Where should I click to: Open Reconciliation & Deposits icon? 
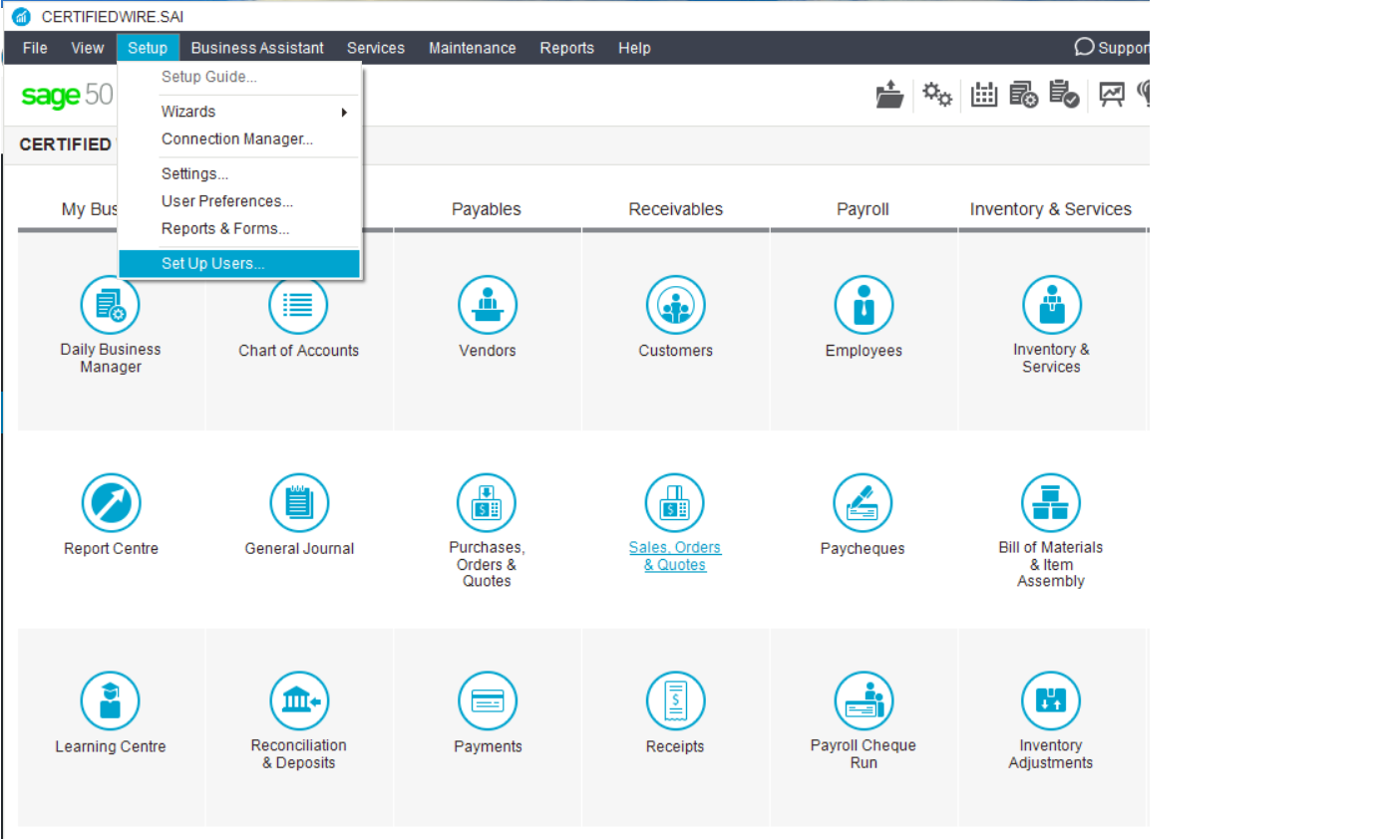[x=299, y=701]
